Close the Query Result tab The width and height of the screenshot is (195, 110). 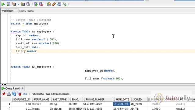coord(23,88)
